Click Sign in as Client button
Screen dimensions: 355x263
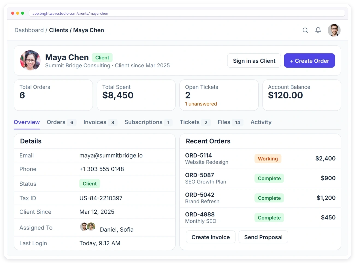(x=254, y=61)
